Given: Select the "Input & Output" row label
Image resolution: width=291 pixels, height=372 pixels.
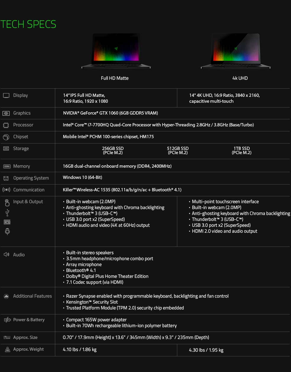Looking at the screenshot, I should 28,202.
